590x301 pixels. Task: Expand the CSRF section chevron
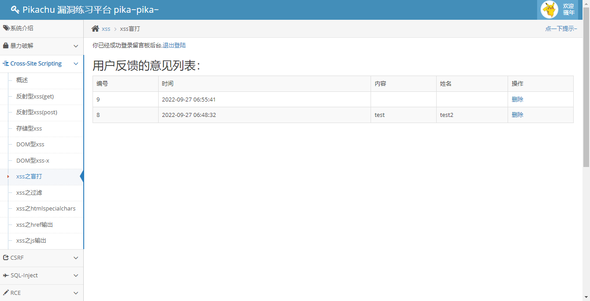pos(76,258)
